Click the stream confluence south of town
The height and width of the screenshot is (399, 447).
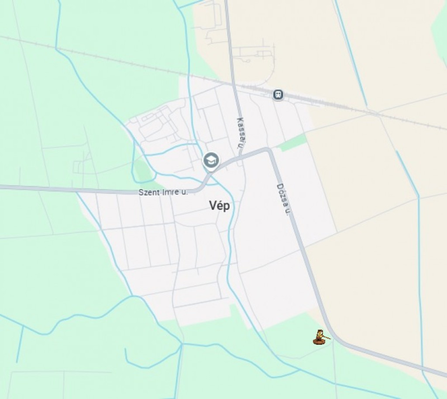[x=182, y=344]
